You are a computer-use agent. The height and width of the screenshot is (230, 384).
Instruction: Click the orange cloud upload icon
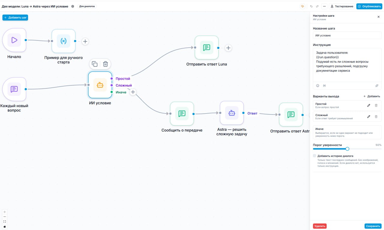pyautogui.click(x=302, y=6)
